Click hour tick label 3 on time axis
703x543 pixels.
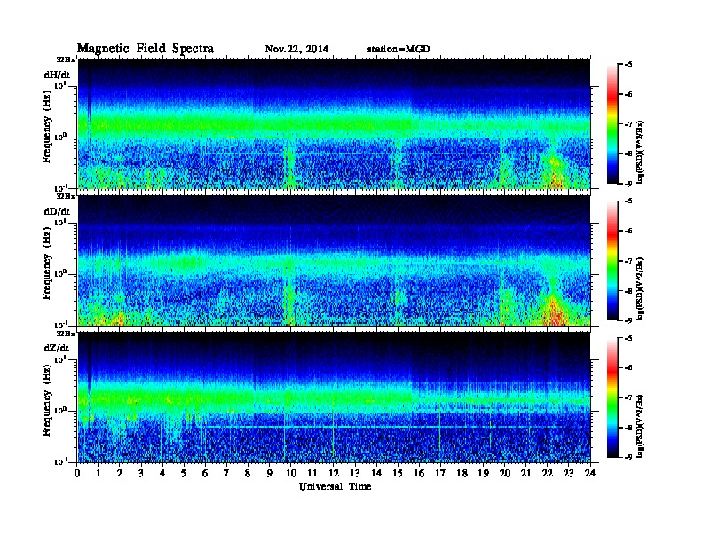(141, 473)
